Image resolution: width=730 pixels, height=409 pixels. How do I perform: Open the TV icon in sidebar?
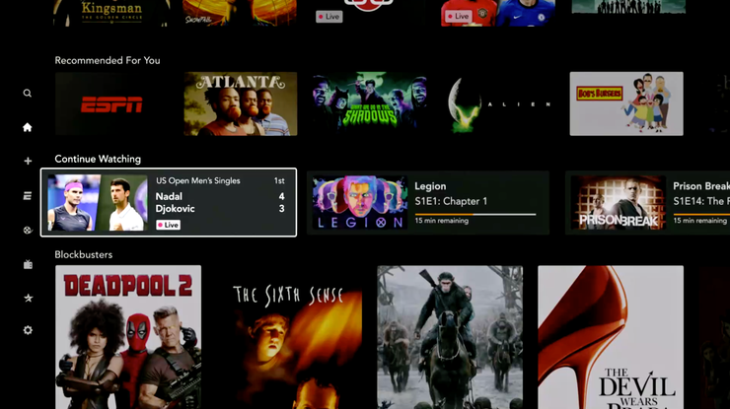(x=28, y=264)
